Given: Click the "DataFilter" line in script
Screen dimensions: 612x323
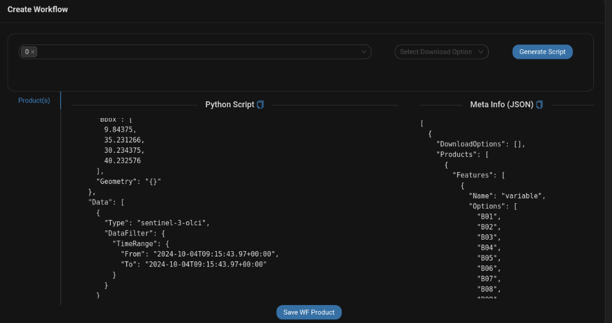Looking at the screenshot, I should [x=135, y=234].
